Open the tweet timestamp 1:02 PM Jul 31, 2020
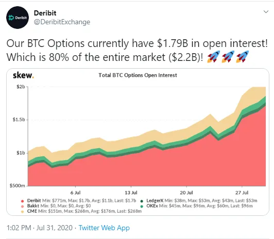The height and width of the screenshot is (239, 274). pyautogui.click(x=40, y=228)
